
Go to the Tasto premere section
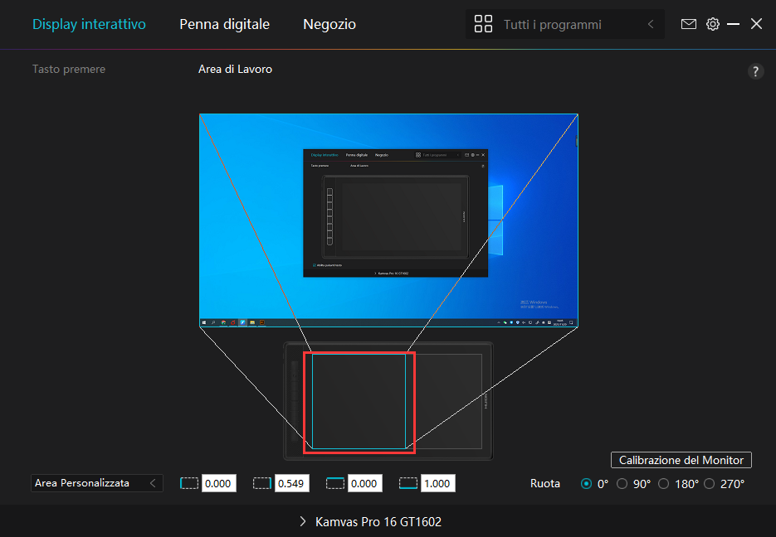[68, 69]
